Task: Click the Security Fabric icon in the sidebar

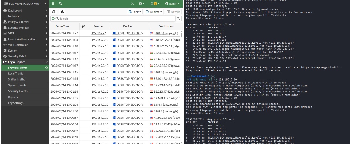Action: point(5,56)
